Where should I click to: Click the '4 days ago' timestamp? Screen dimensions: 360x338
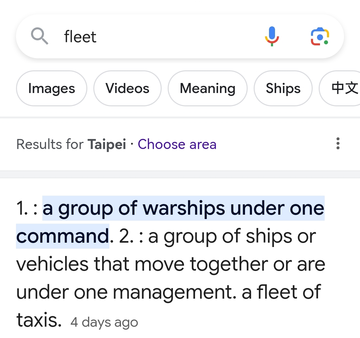pos(104,322)
